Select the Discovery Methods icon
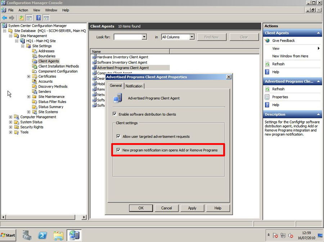Screen dimensions: 324x242 coord(35,86)
